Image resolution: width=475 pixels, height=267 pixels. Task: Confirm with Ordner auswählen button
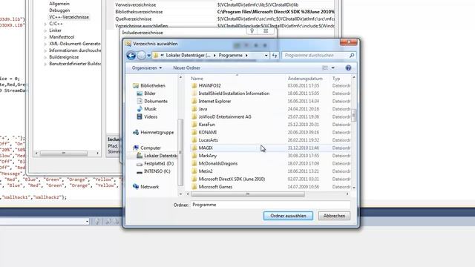coord(288,216)
